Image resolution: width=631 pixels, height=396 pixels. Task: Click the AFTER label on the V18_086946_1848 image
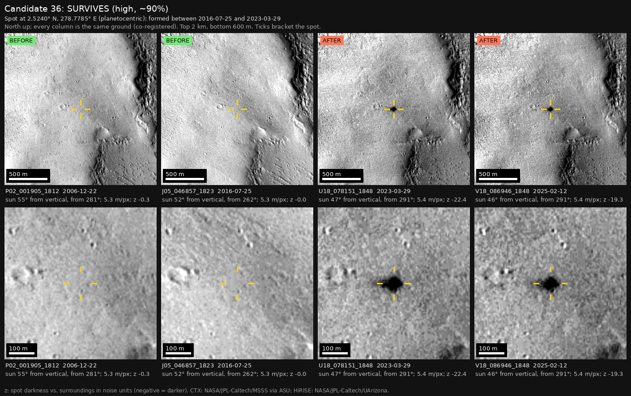coord(488,41)
